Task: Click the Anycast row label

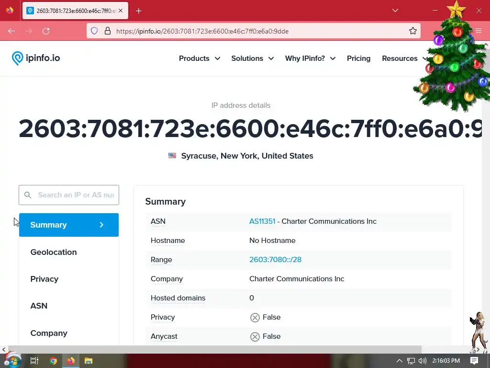Action: click(x=164, y=337)
